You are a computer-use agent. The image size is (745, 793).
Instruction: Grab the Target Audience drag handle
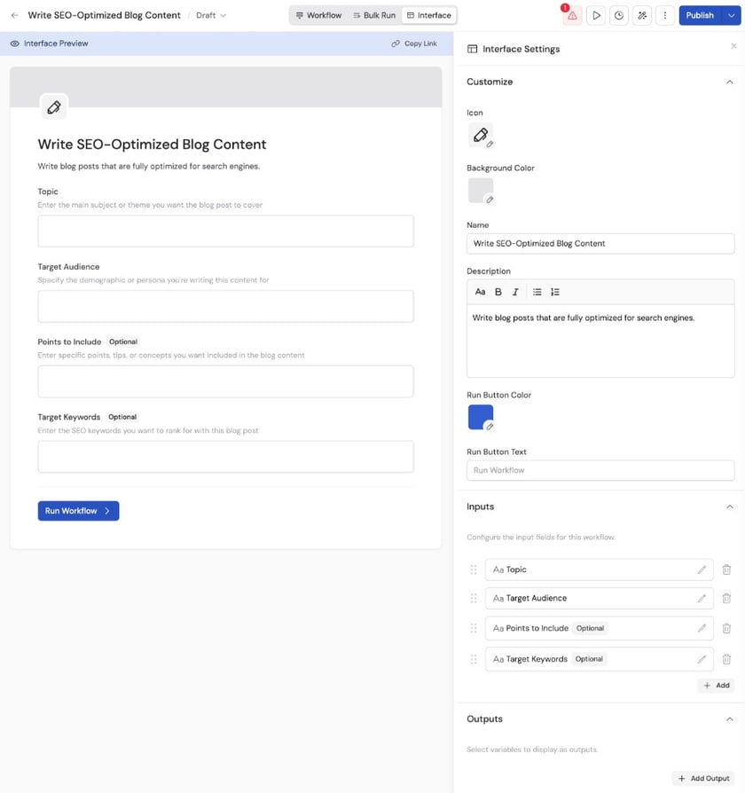(x=474, y=598)
